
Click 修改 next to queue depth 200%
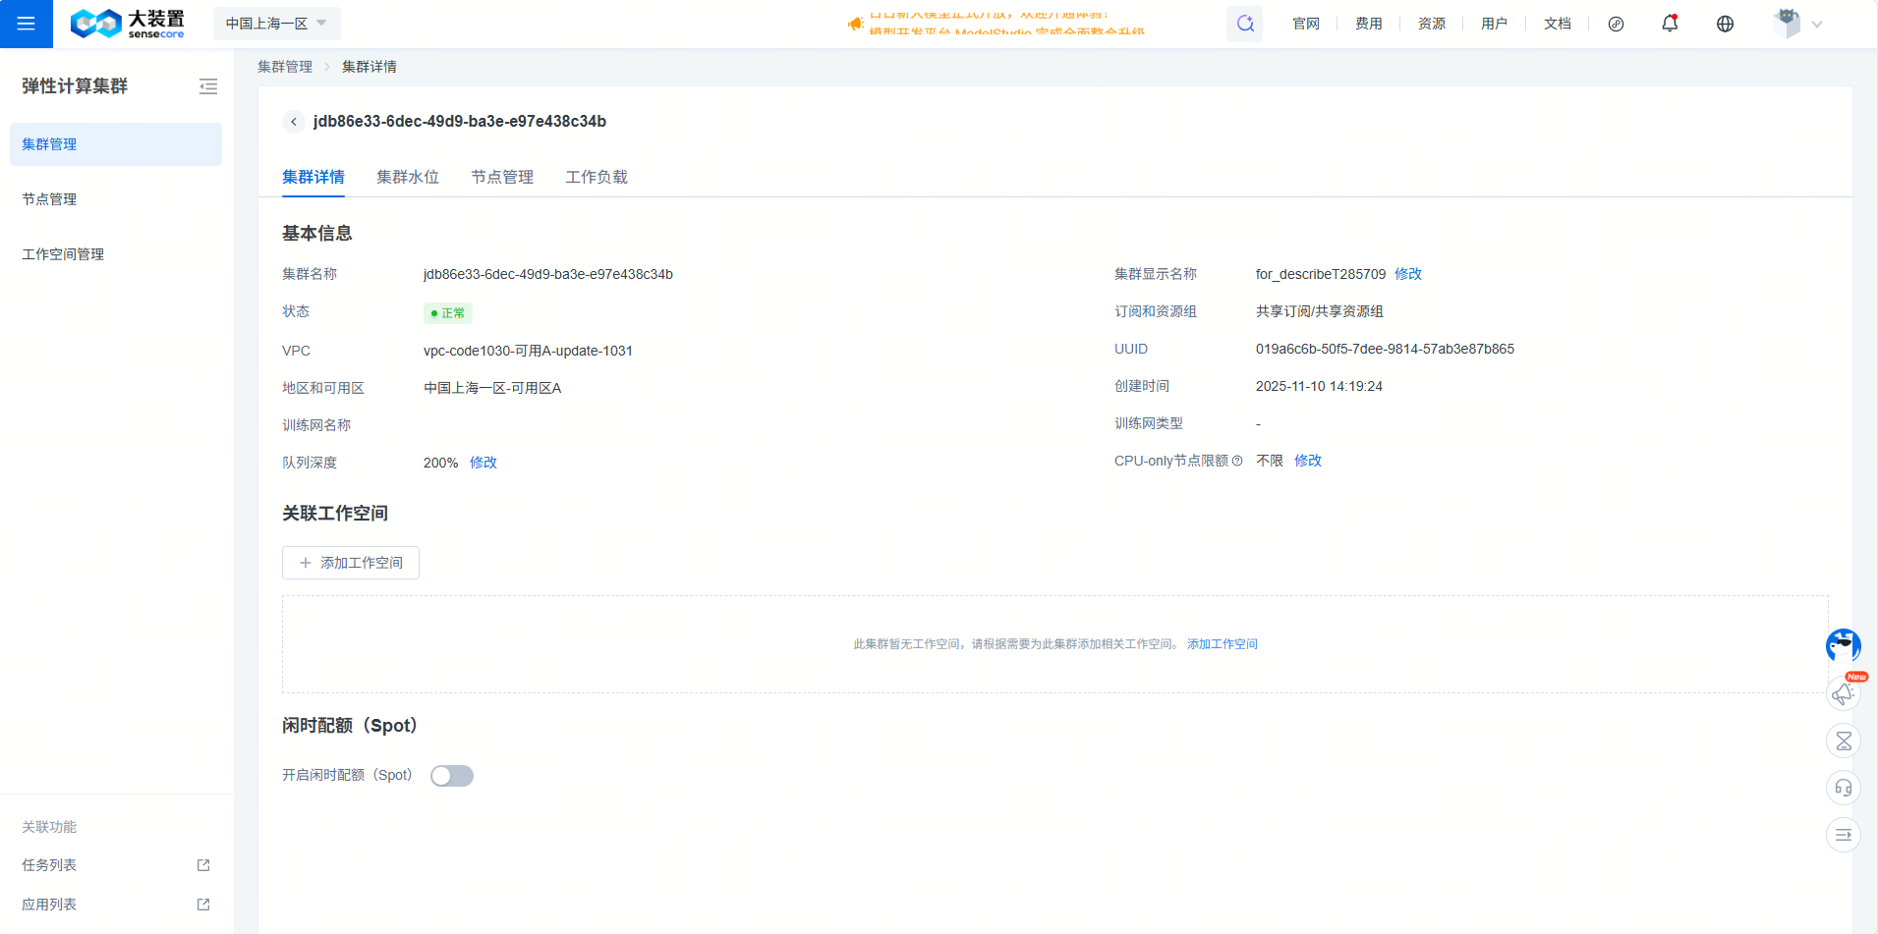point(484,463)
